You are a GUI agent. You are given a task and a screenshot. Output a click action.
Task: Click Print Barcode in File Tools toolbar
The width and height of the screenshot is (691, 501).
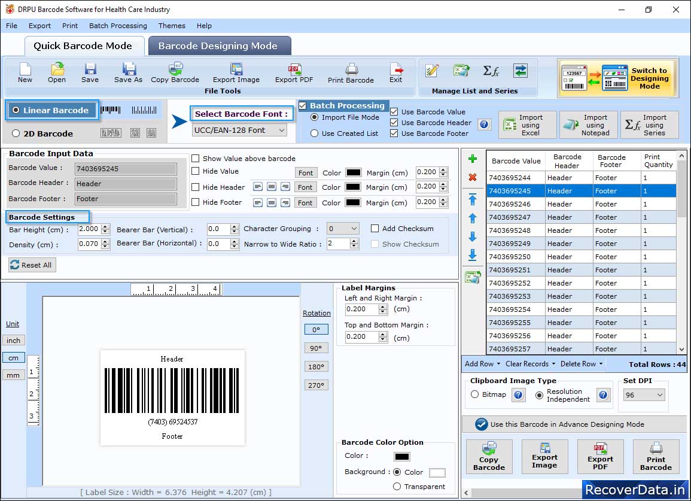tap(351, 73)
